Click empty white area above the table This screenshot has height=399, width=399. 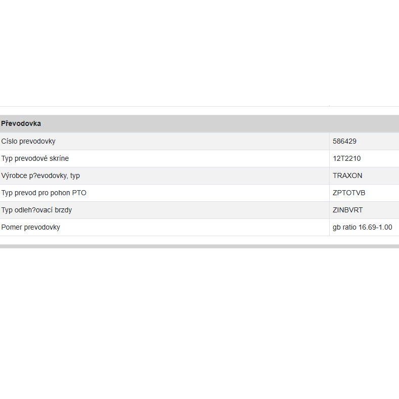tap(199, 51)
